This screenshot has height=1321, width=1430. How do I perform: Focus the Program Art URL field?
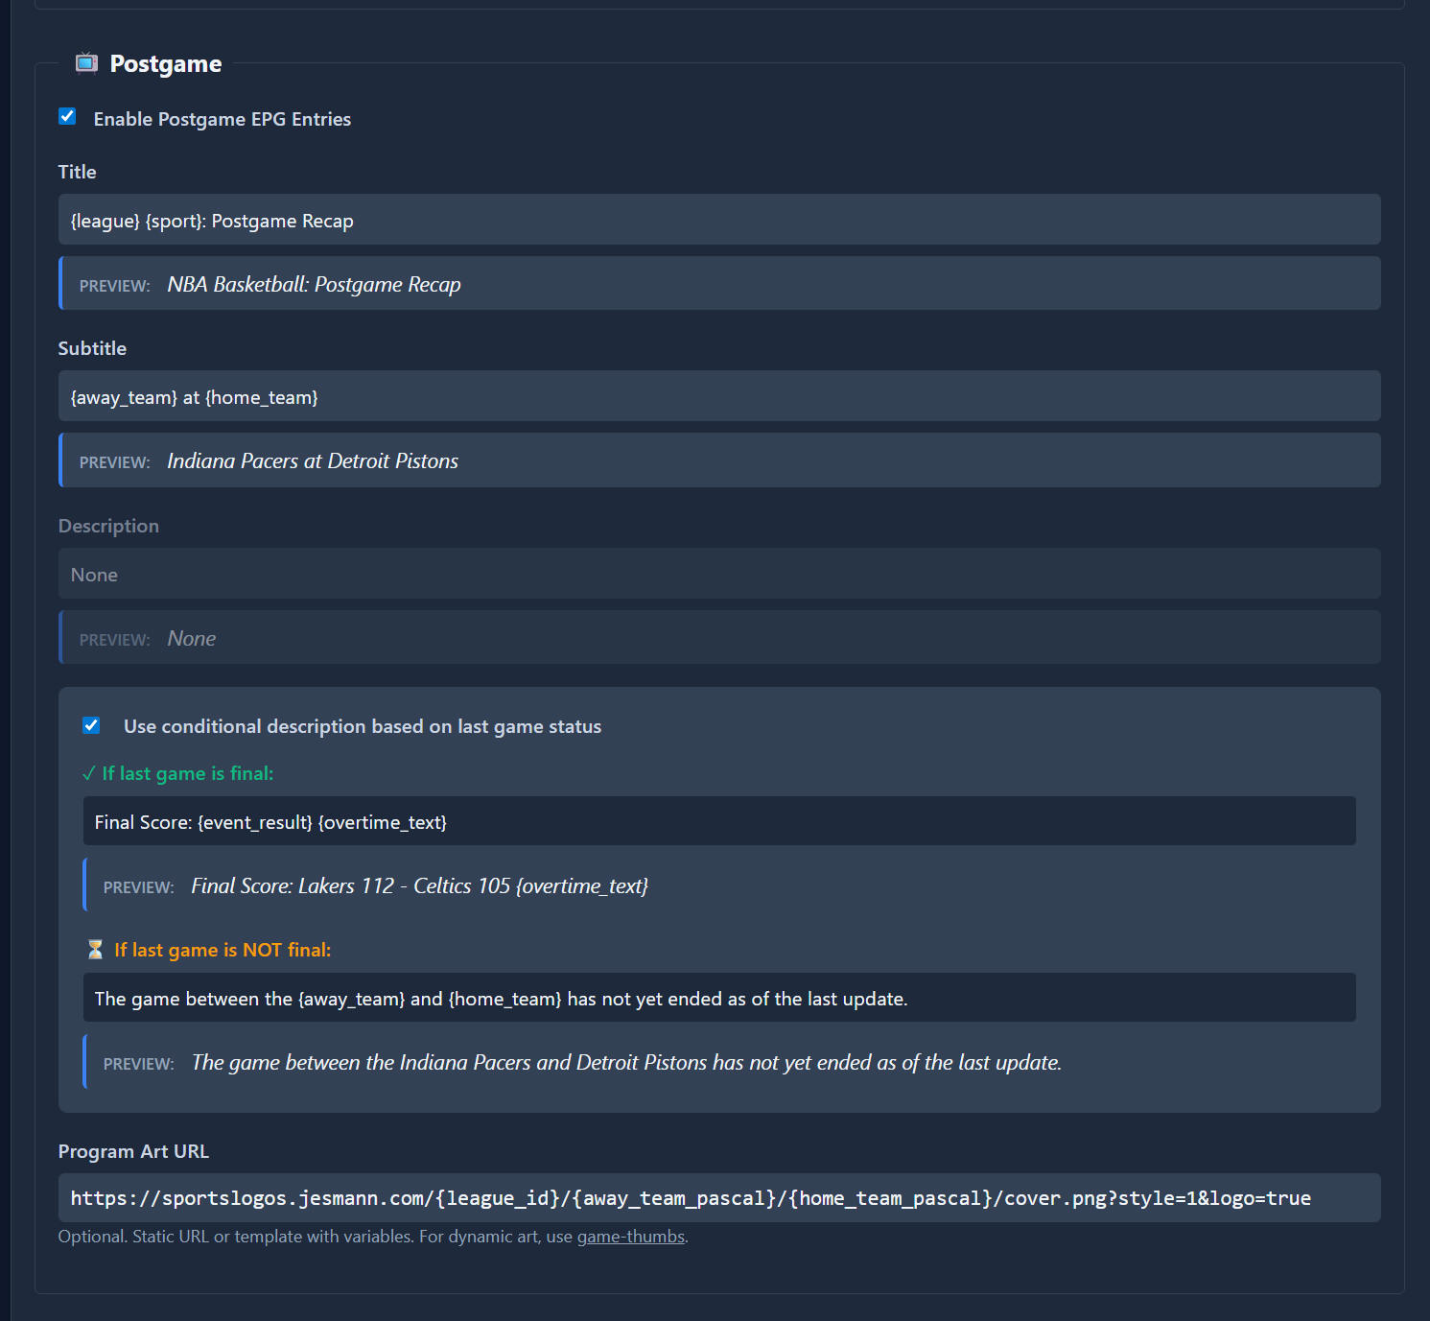[719, 1198]
